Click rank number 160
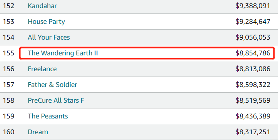The image size is (278, 140). (x=8, y=132)
